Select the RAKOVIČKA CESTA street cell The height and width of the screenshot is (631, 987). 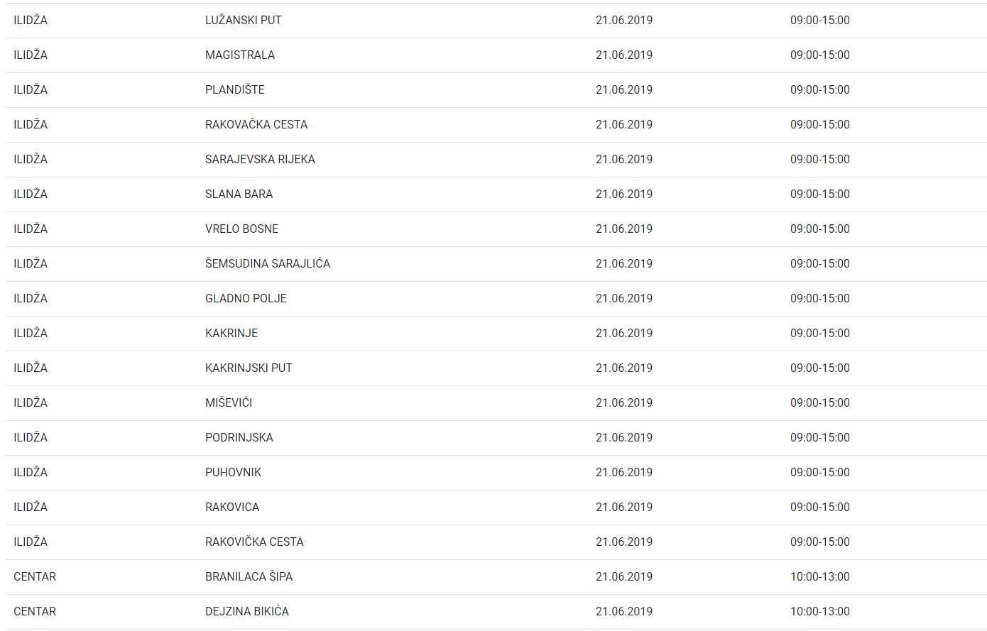[254, 542]
